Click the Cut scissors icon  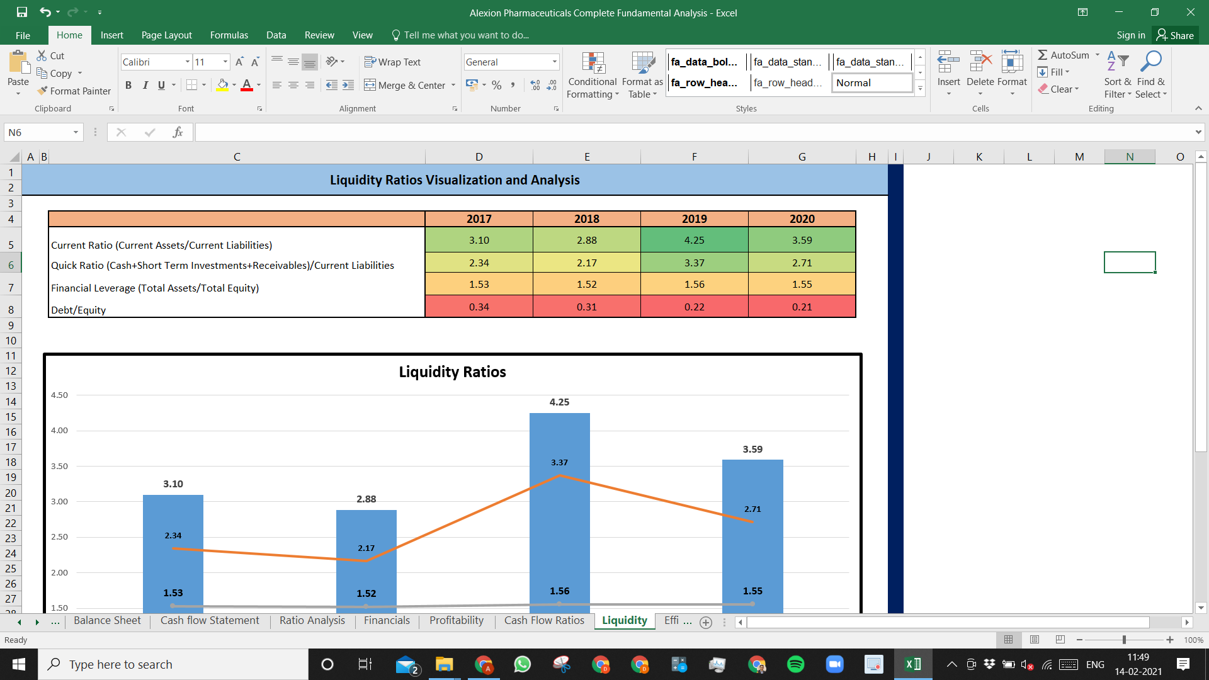point(42,55)
